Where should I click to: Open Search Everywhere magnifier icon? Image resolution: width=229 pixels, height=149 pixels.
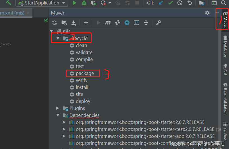[223, 3]
